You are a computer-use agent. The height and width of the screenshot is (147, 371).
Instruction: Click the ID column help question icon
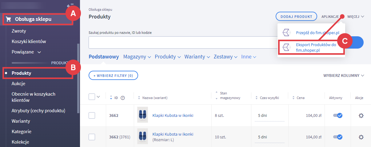pyautogui.click(x=123, y=98)
